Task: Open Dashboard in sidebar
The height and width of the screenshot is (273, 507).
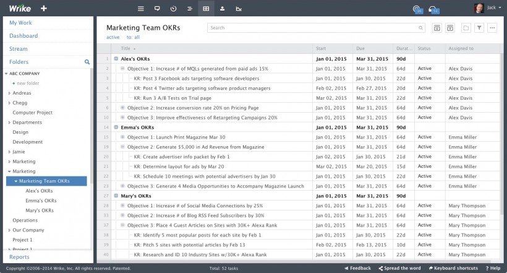Action: (23, 36)
